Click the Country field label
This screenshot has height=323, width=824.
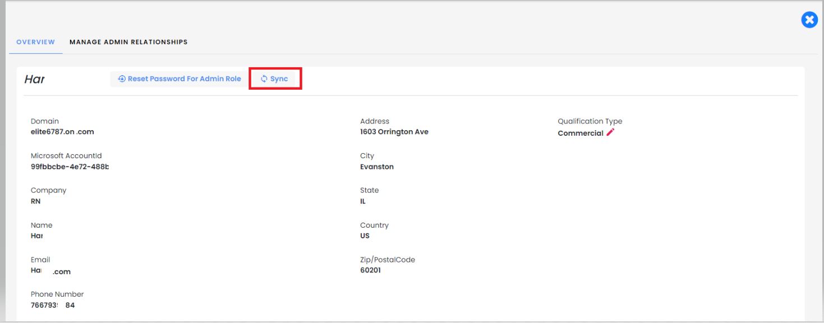pos(374,225)
